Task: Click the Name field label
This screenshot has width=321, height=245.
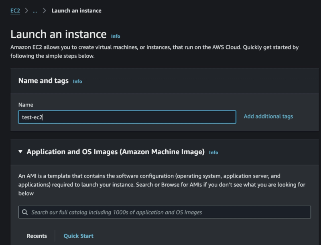Action: [x=26, y=105]
